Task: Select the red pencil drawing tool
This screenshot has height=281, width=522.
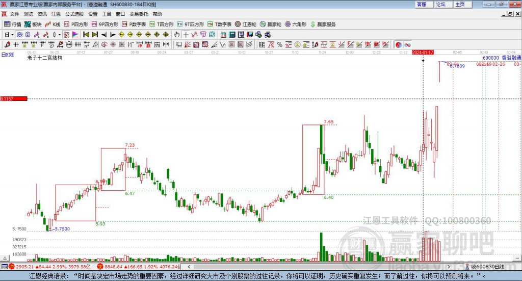Action: point(7,44)
